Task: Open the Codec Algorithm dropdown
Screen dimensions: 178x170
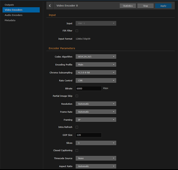Action: [96, 57]
